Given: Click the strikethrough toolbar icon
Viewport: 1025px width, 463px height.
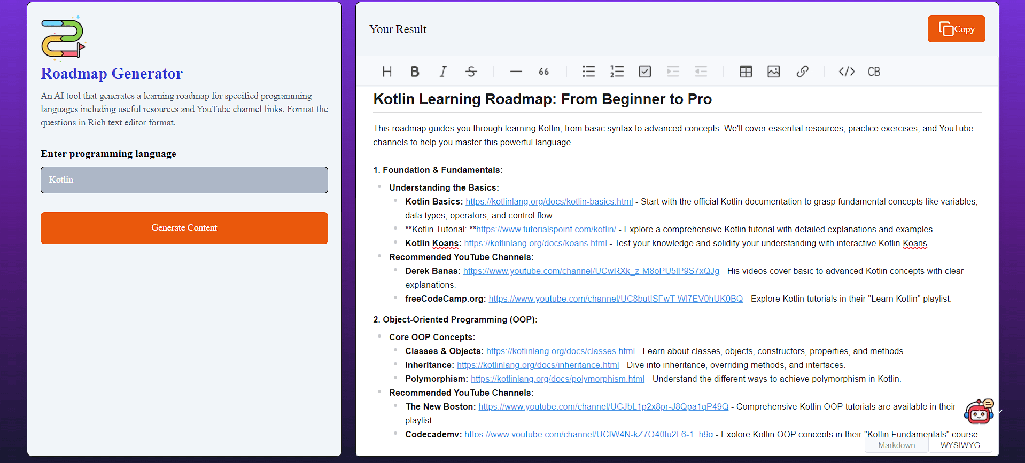Looking at the screenshot, I should (x=471, y=72).
